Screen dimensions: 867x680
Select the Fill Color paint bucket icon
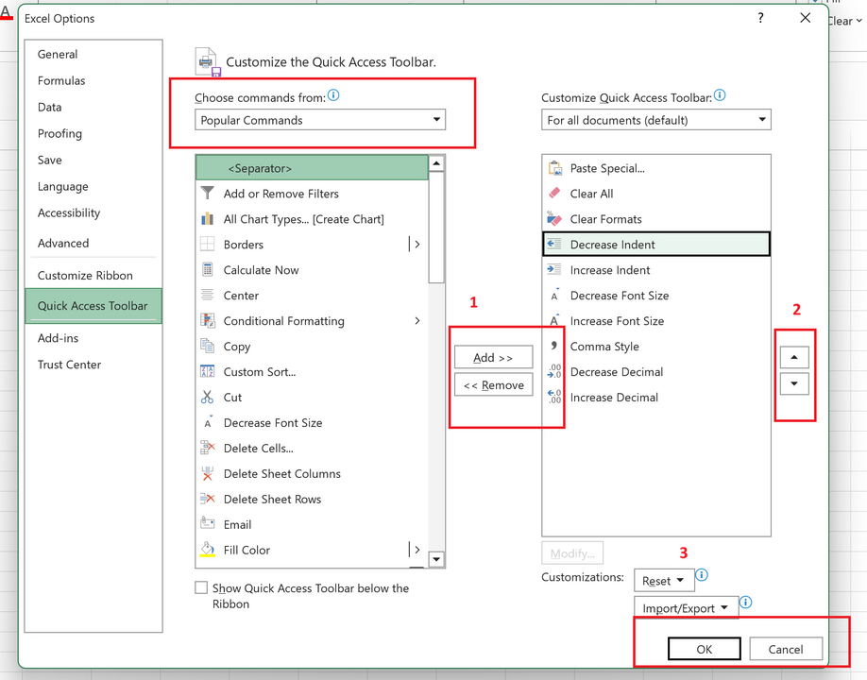pyautogui.click(x=208, y=550)
